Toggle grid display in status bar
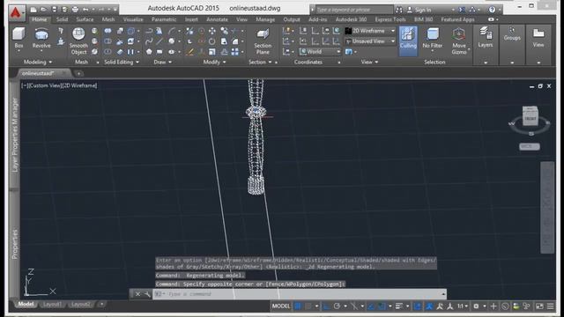Image resolution: width=564 pixels, height=317 pixels. pos(298,306)
